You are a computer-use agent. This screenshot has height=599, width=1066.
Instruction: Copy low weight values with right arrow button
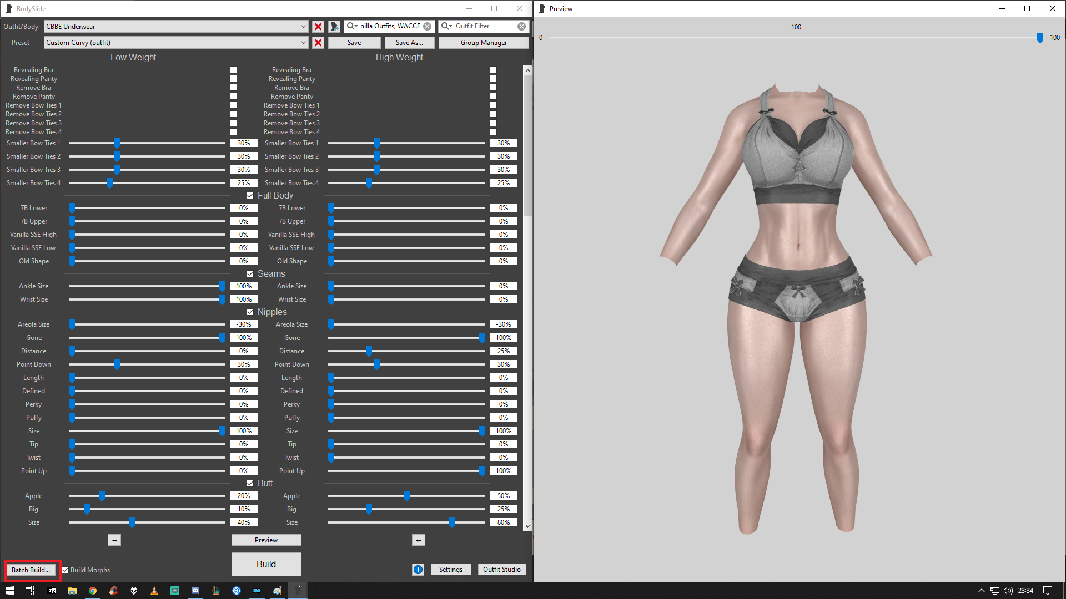114,540
